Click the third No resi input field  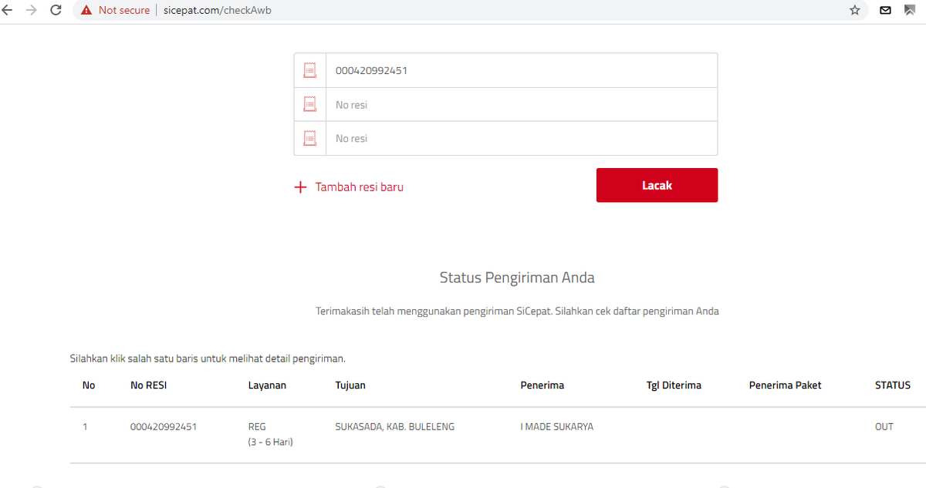click(x=522, y=138)
